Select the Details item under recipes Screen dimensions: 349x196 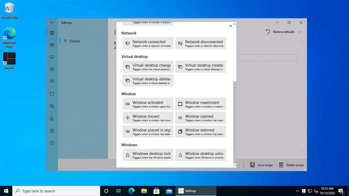click(x=75, y=41)
